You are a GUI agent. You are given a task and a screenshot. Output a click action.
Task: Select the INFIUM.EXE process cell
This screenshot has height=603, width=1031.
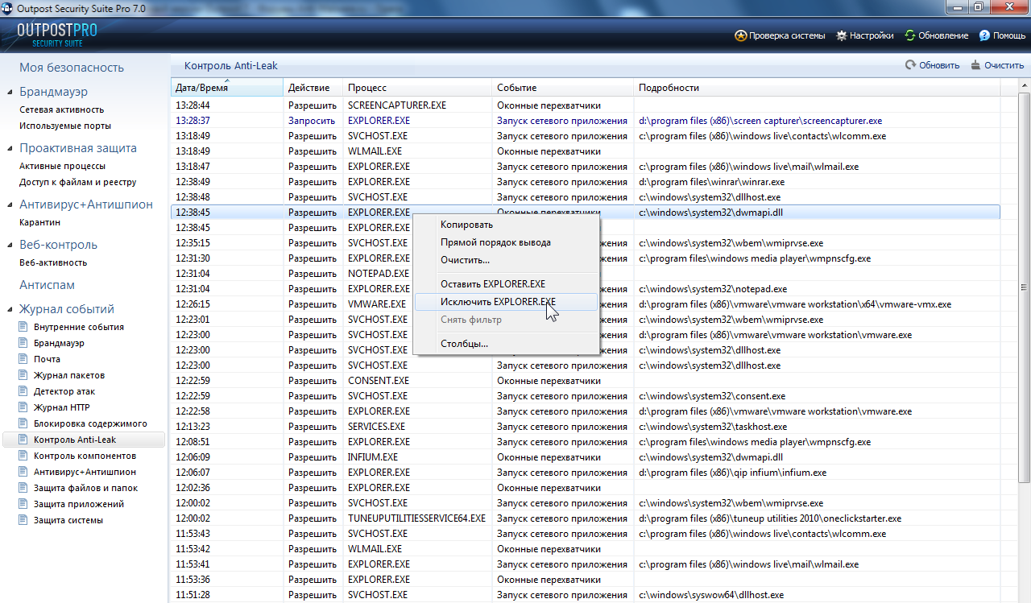point(373,457)
